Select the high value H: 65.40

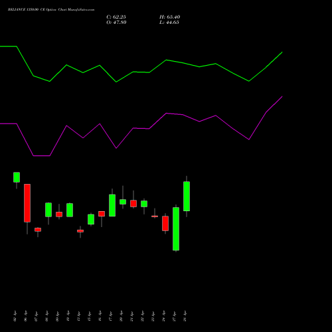(170, 17)
